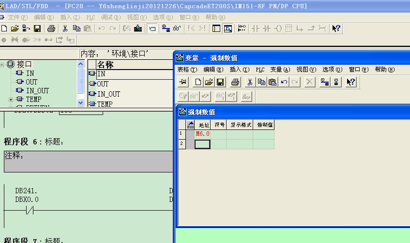Click the Help pointer icon in LAD toolbar
This screenshot has width=410, height=243.
point(336,29)
